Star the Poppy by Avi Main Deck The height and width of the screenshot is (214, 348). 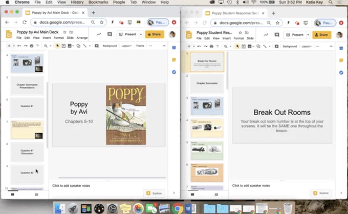pos(64,32)
